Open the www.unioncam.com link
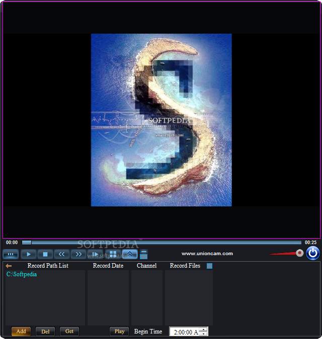Viewport: 322px width, 339px height. (207, 254)
